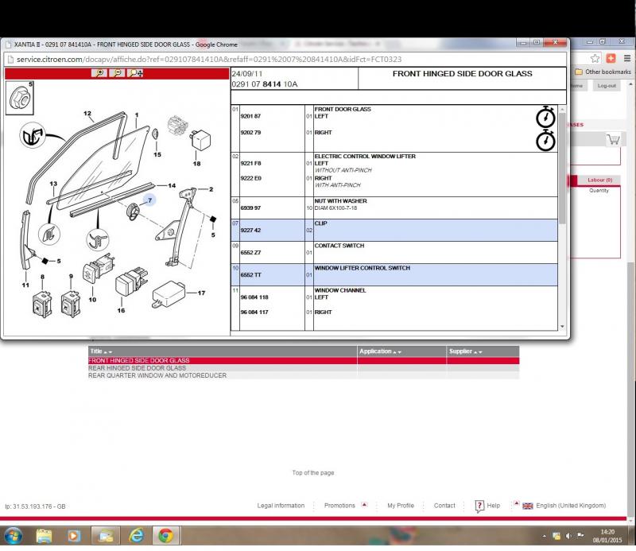Click the Contact footer link

click(x=444, y=506)
